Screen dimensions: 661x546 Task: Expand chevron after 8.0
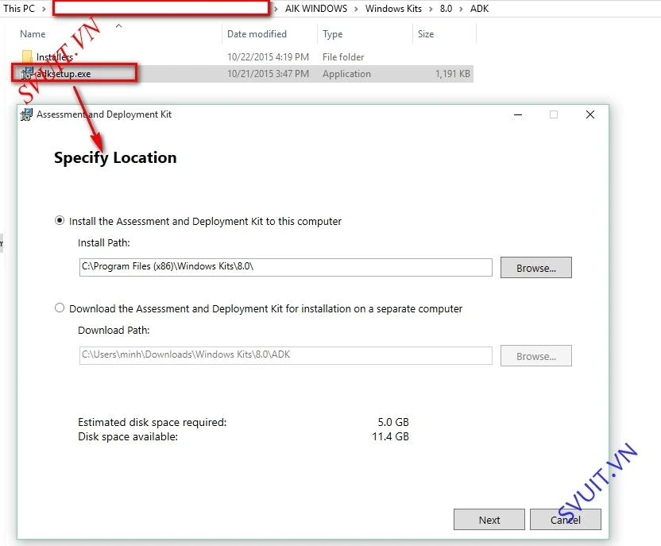click(x=461, y=9)
